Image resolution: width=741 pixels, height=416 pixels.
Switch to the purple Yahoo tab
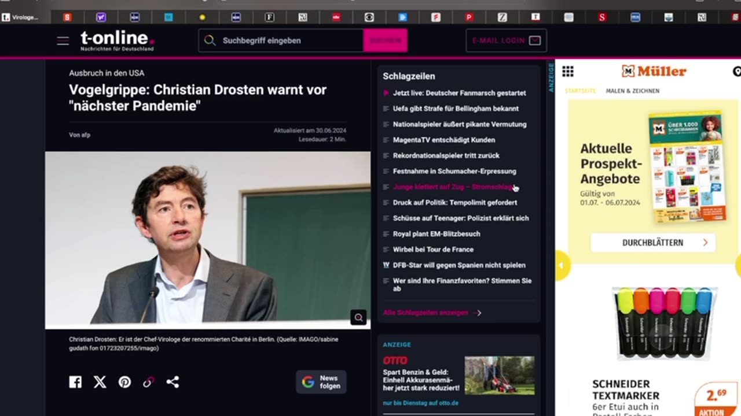(101, 17)
